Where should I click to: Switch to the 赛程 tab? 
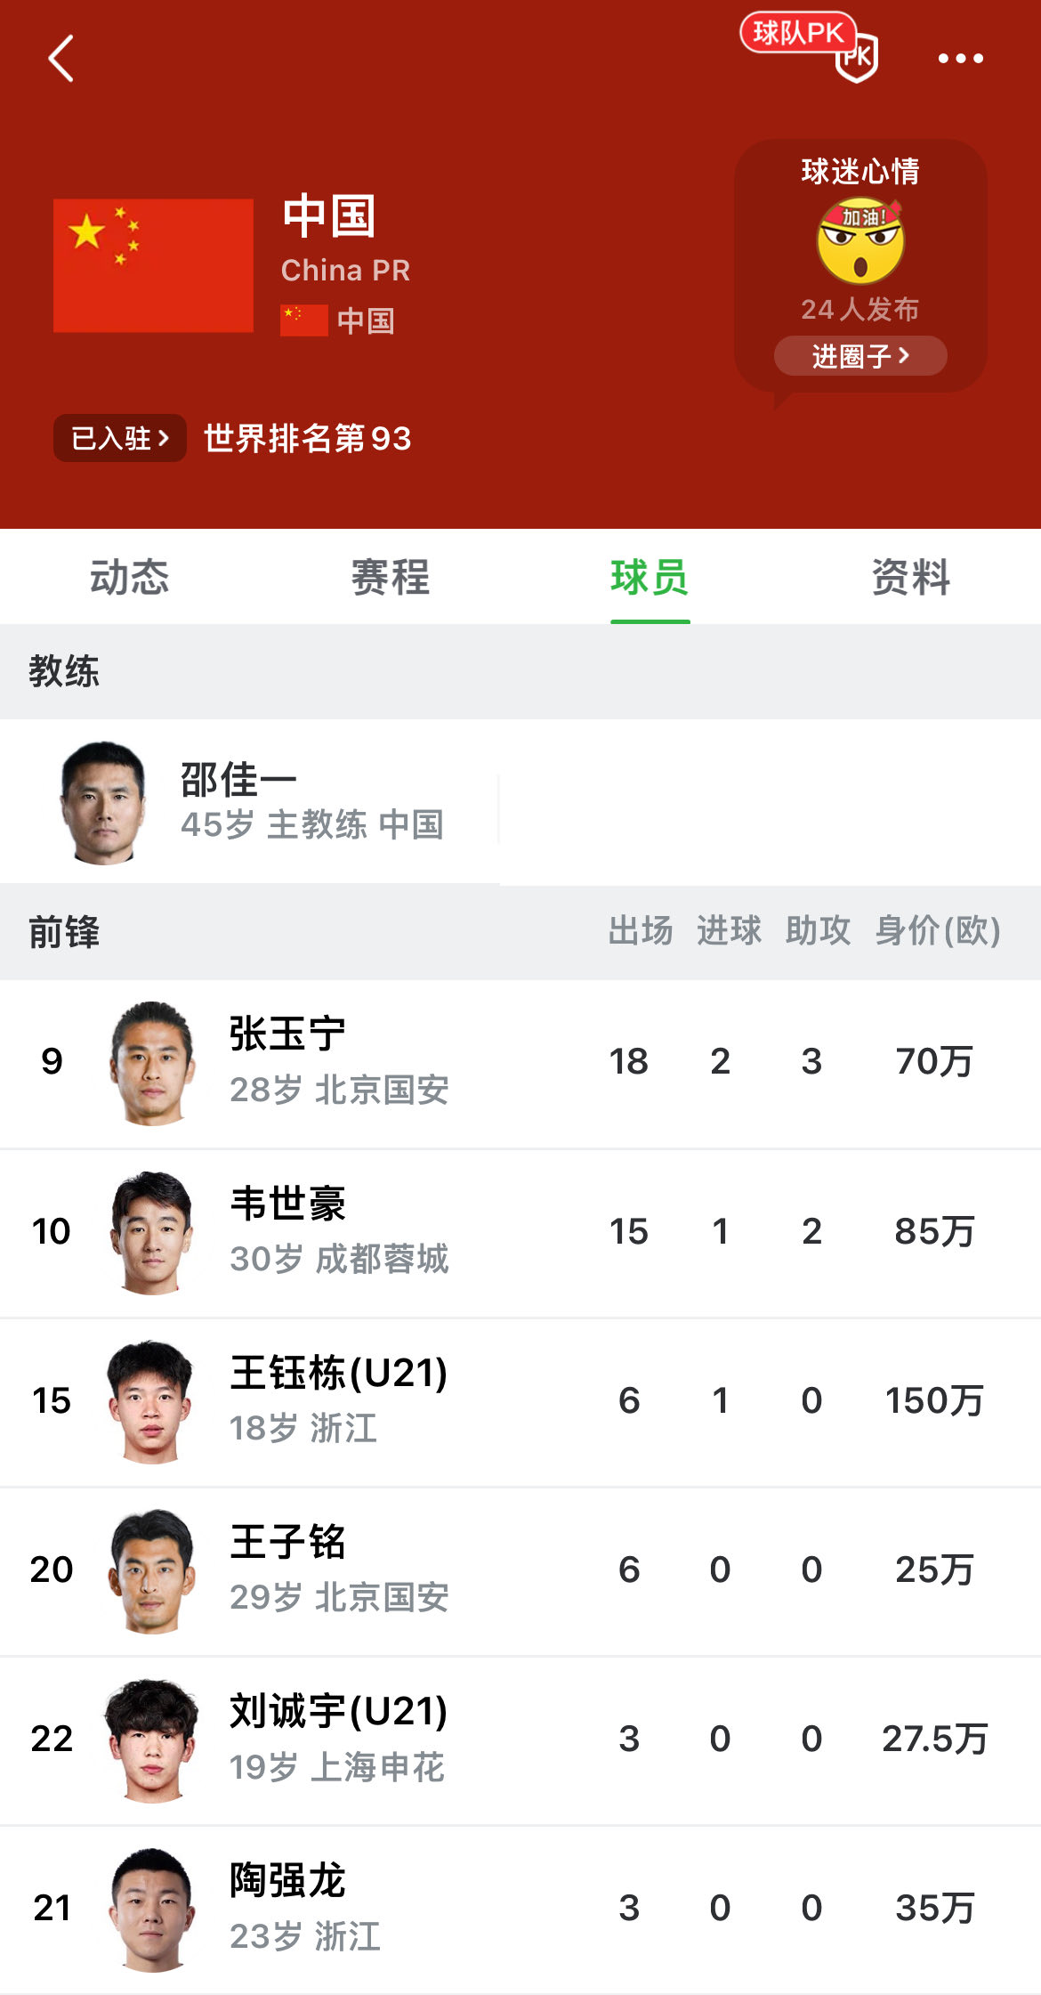pyautogui.click(x=390, y=577)
